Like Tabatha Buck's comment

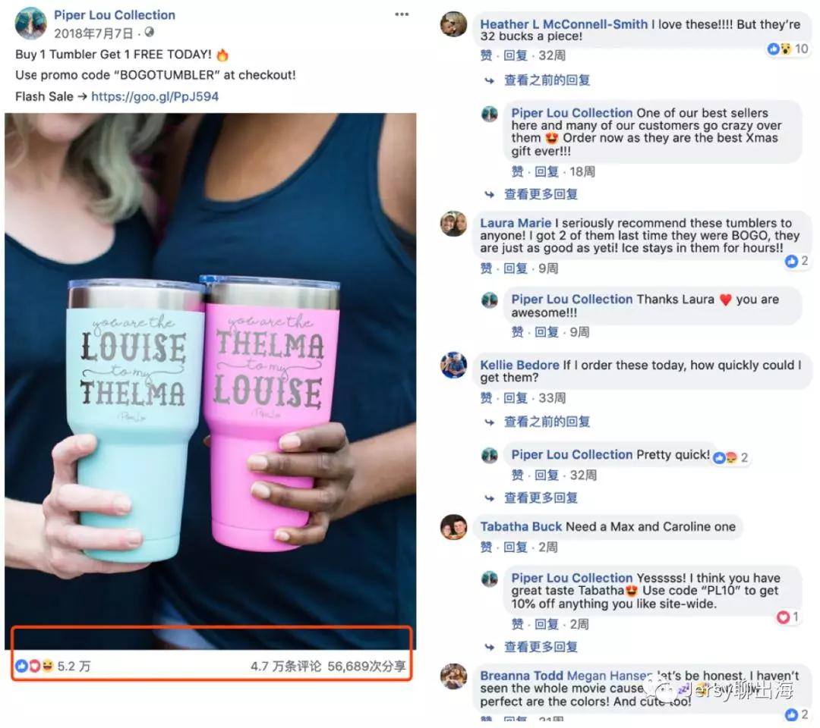487,548
